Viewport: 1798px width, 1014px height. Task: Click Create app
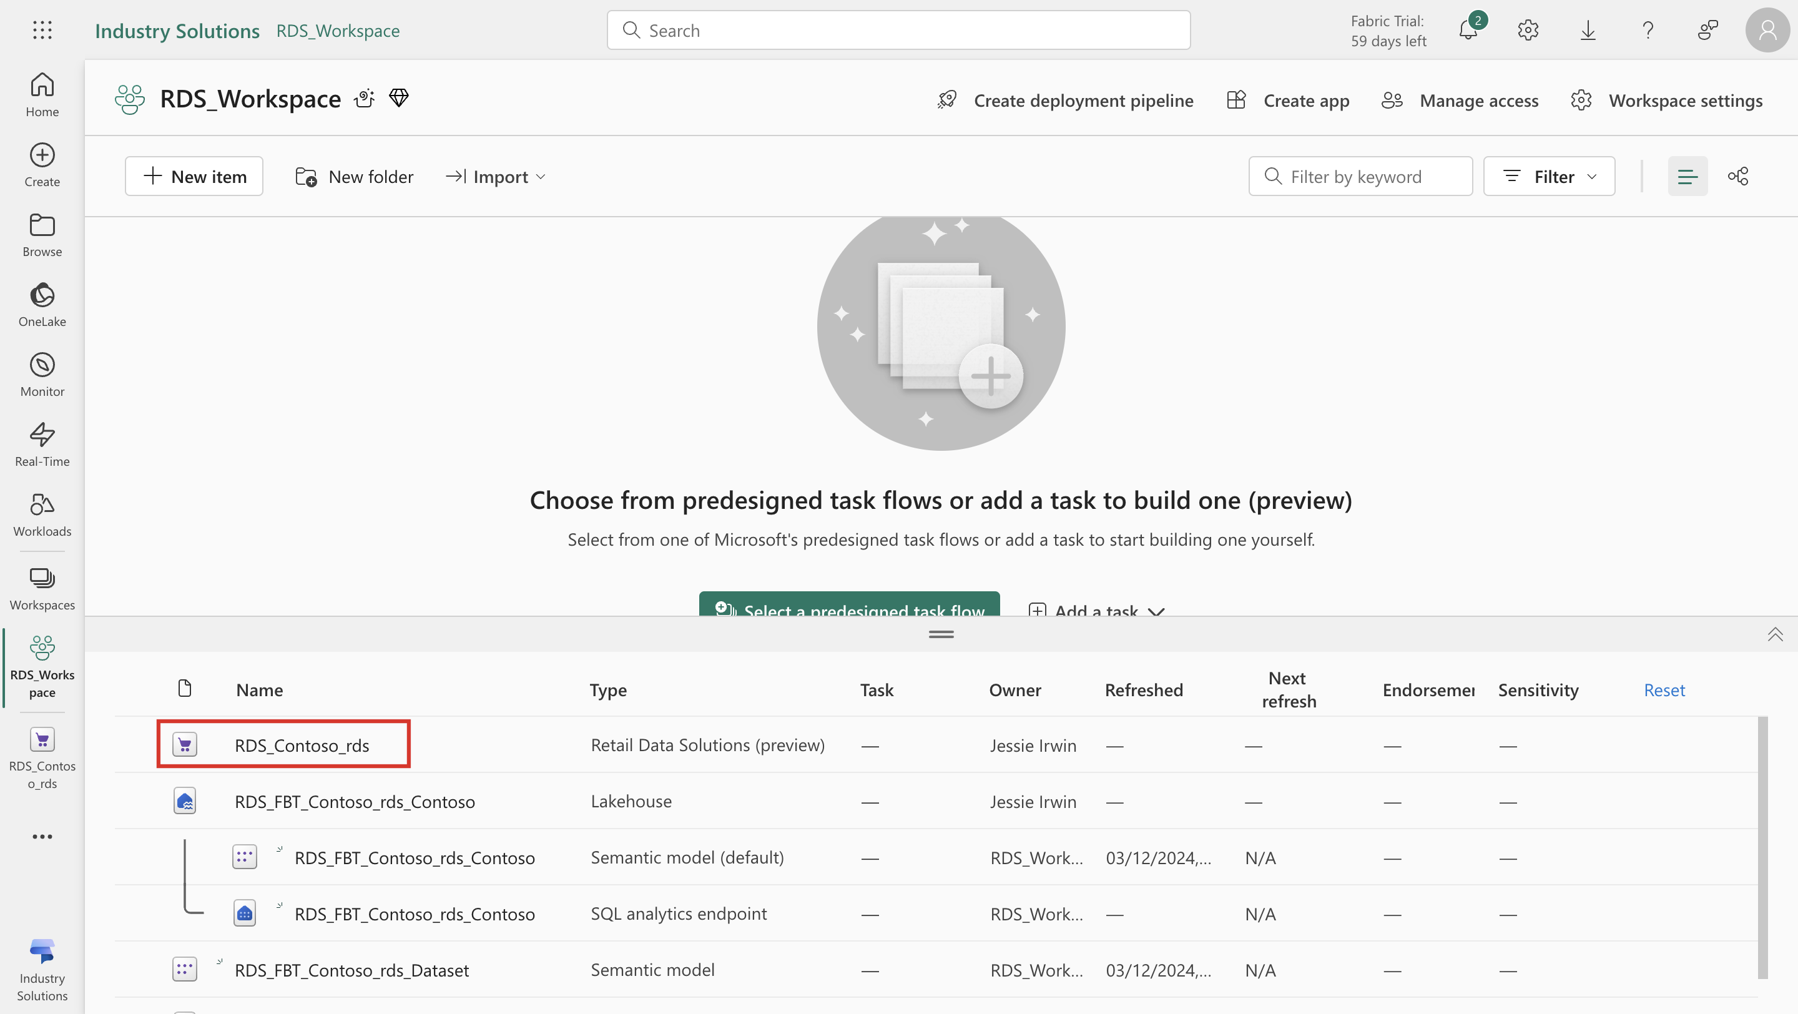point(1289,101)
